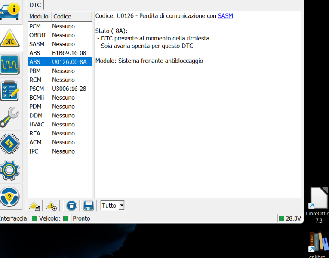Select the PBM module row
The image size is (329, 258).
coord(60,71)
